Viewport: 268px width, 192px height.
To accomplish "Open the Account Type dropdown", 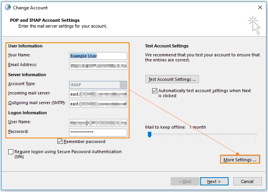I will (x=98, y=85).
